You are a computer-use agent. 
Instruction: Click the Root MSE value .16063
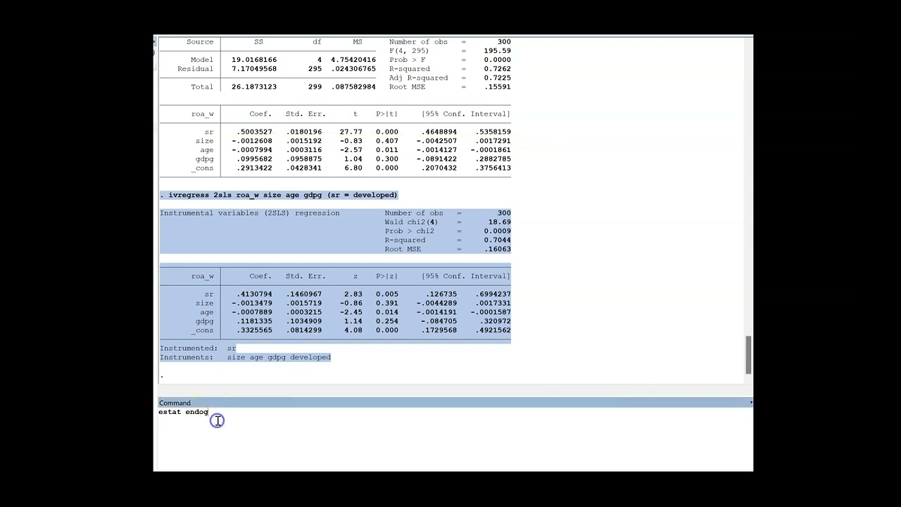click(x=498, y=249)
